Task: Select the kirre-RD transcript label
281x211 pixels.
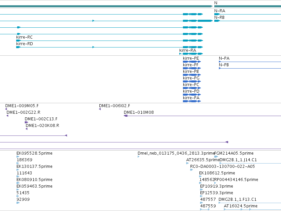Action: [x=24, y=44]
